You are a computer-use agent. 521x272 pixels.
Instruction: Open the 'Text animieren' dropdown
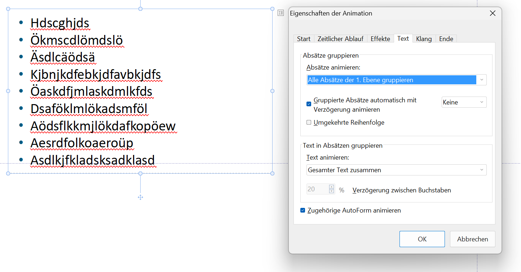(396, 170)
